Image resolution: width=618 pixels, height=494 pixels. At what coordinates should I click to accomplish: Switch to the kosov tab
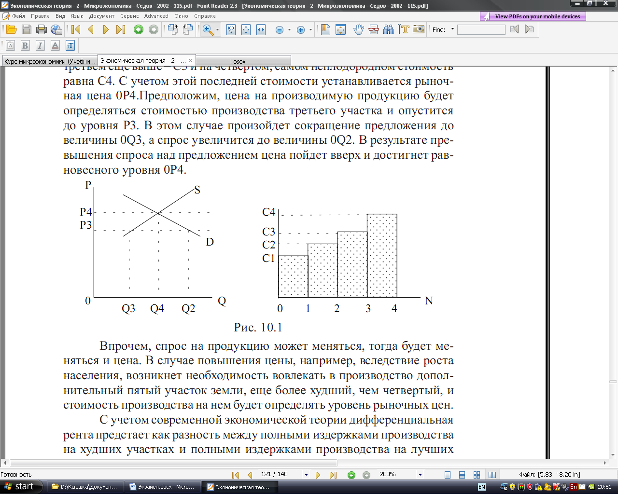coord(243,61)
